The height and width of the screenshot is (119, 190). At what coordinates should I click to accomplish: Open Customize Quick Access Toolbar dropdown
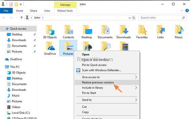point(21,5)
